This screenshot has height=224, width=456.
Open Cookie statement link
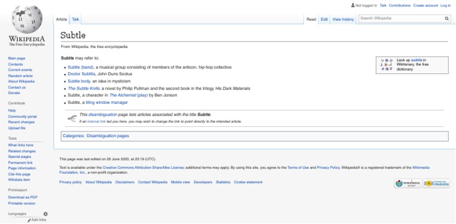(x=248, y=182)
